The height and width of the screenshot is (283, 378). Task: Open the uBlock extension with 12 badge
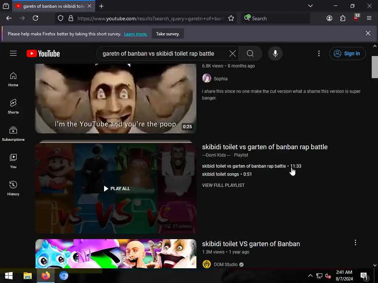[356, 18]
